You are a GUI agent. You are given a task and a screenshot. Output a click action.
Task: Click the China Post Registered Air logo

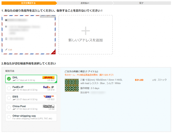coord(48,107)
